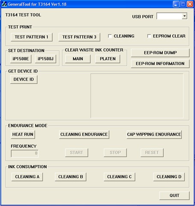Run CLEANING A ink consumption

pyautogui.click(x=27, y=177)
